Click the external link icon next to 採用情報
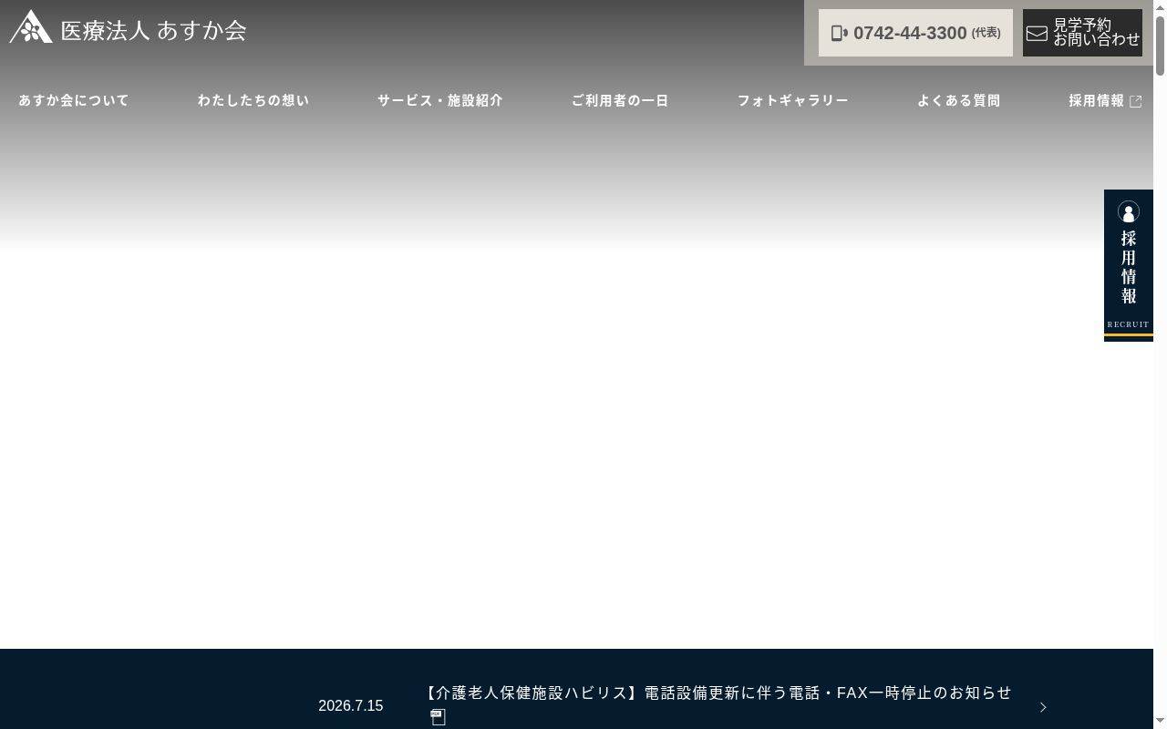Viewport: 1167px width, 729px height. [1135, 101]
